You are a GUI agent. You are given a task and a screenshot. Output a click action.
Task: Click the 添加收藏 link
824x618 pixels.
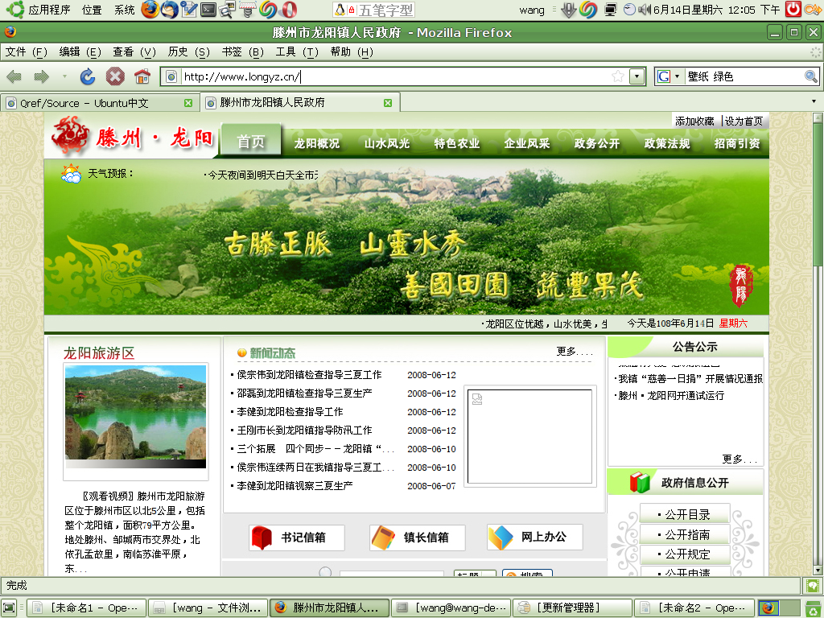click(x=694, y=122)
